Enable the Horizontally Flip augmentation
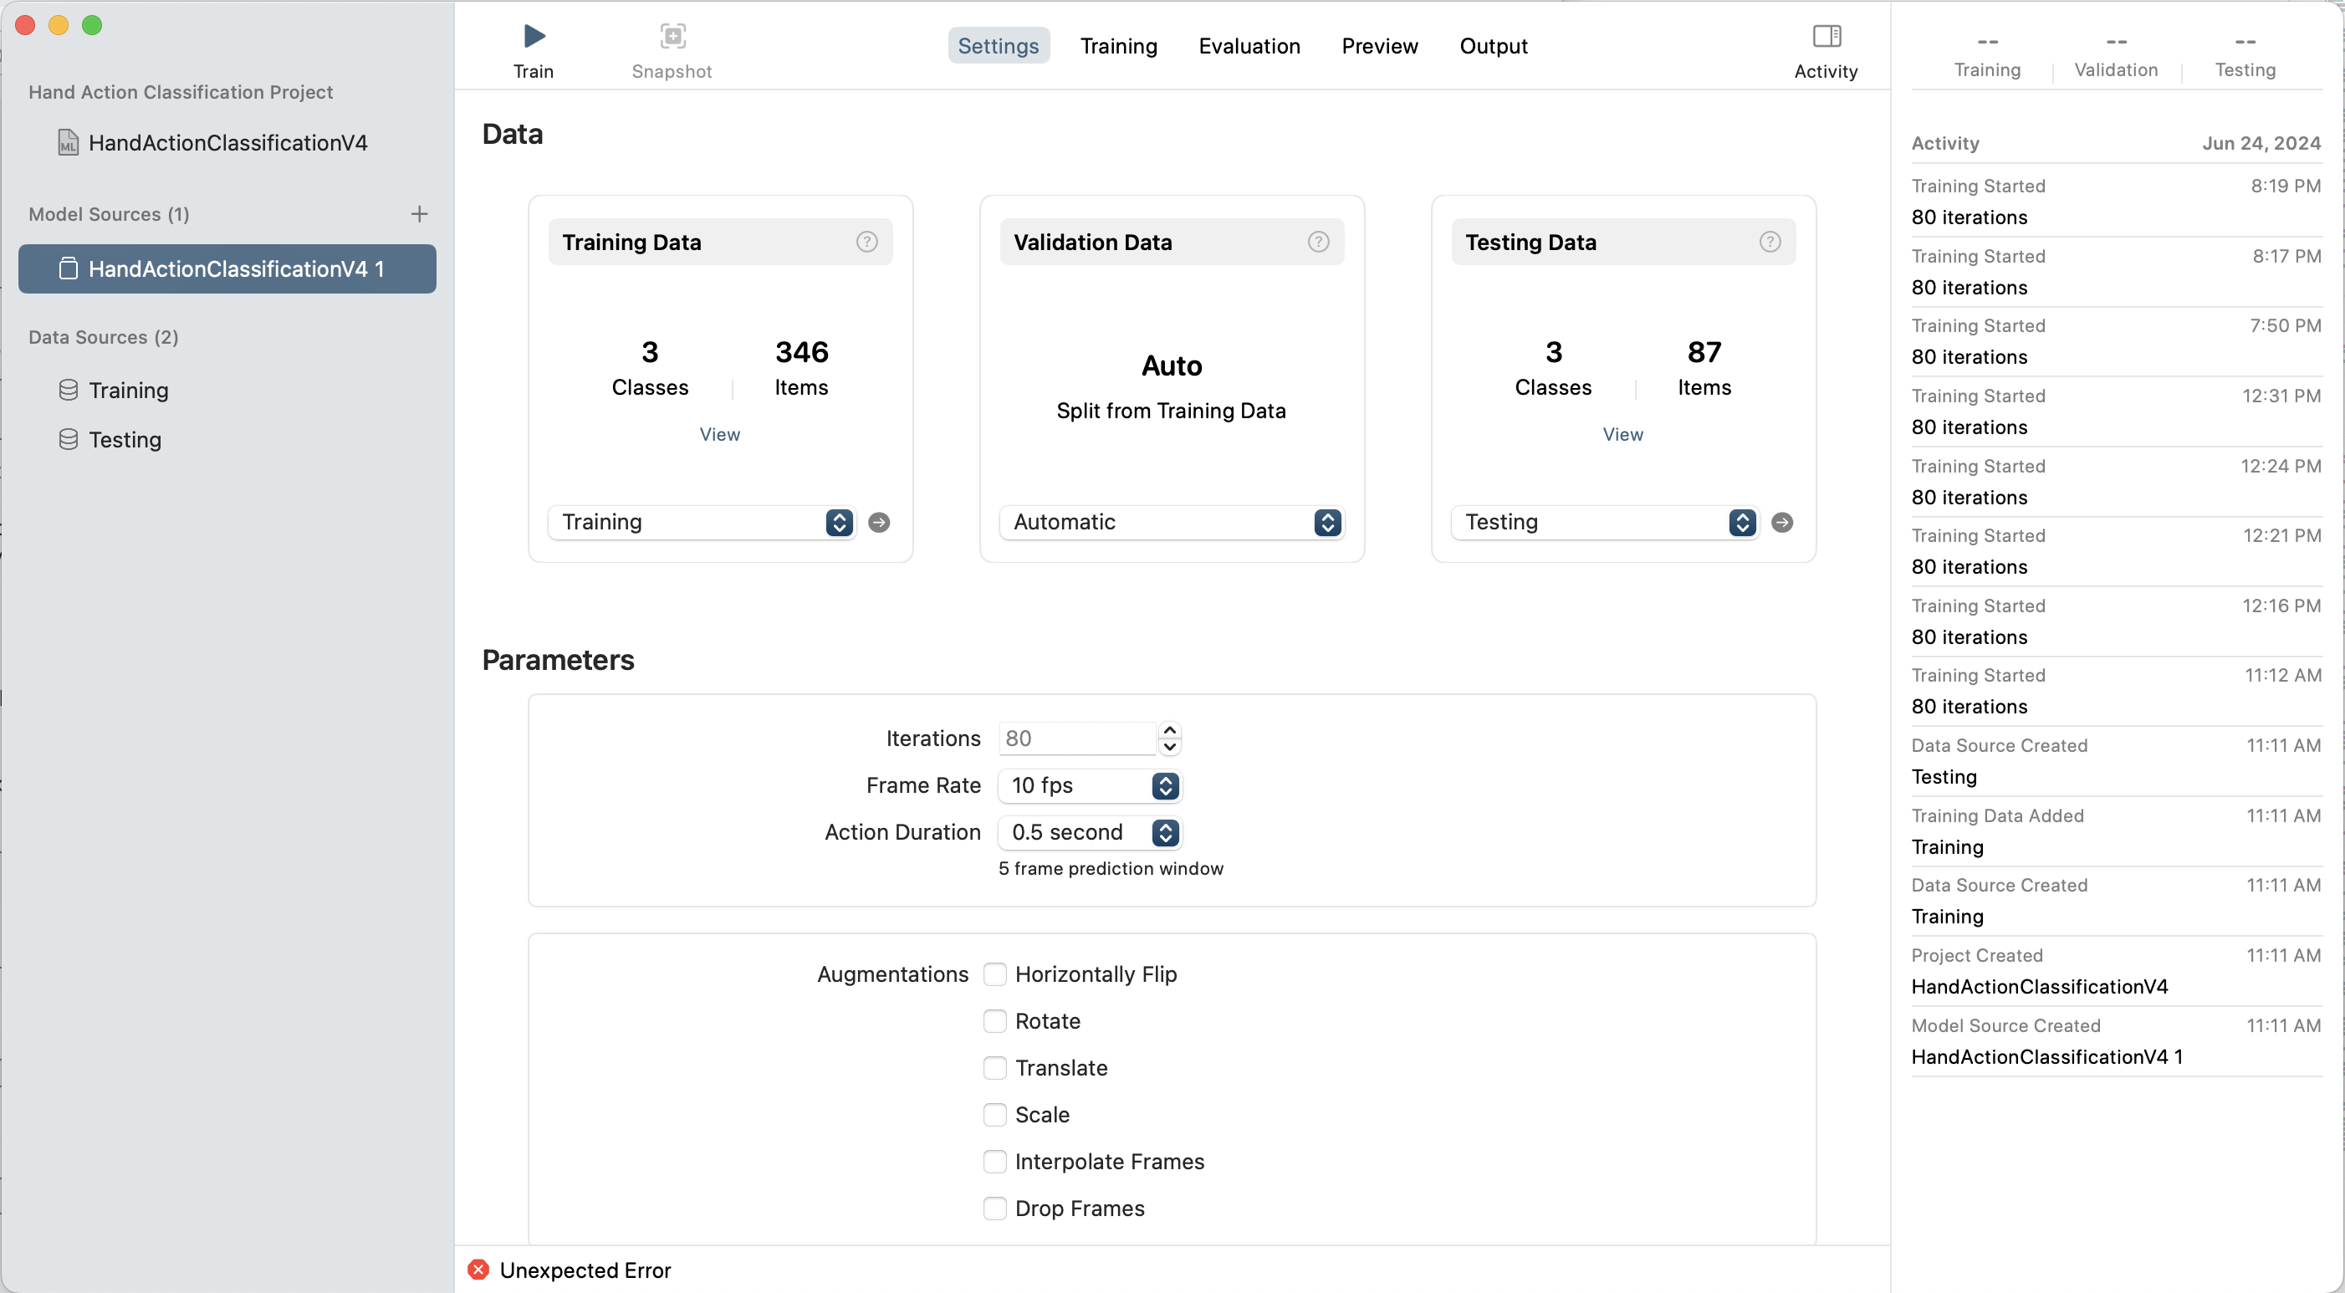The width and height of the screenshot is (2345, 1293). click(x=994, y=974)
